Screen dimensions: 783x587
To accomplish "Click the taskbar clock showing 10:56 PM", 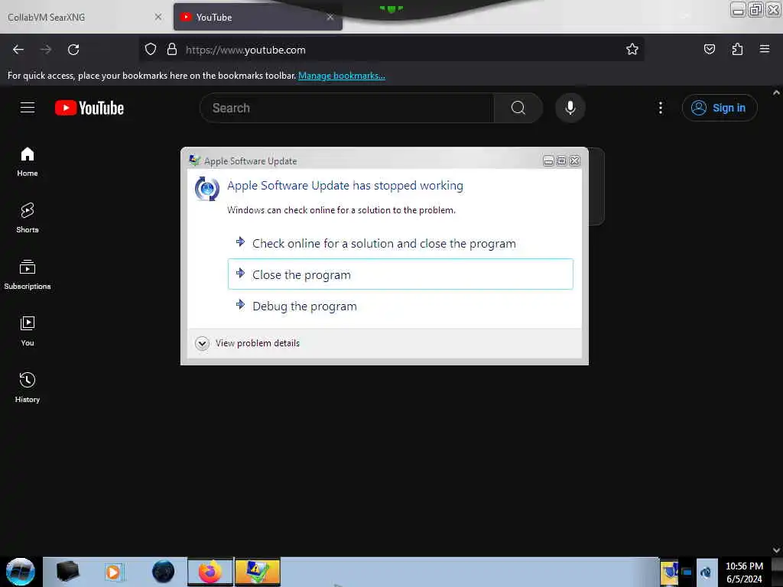I will [744, 572].
